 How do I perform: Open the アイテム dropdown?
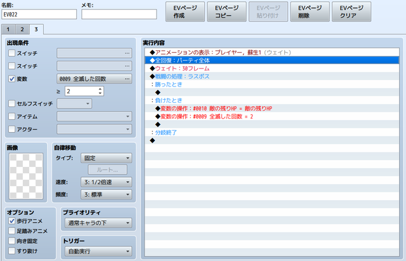[95, 116]
